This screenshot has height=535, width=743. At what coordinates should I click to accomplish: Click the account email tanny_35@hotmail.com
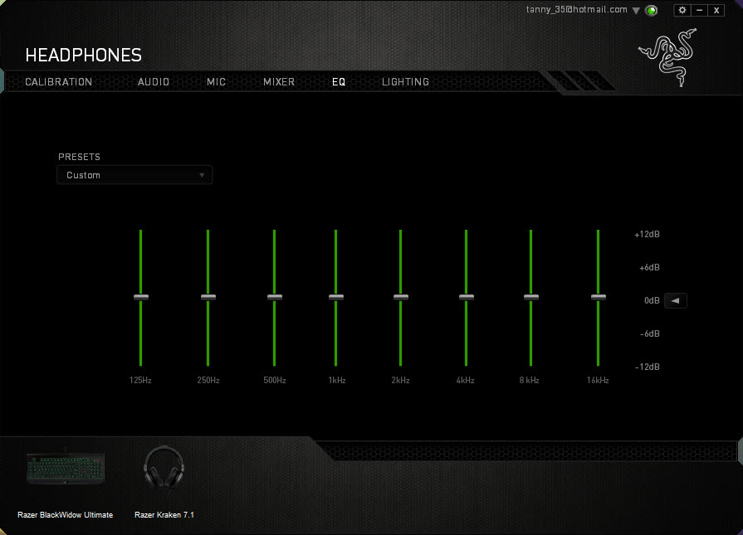coord(577,9)
